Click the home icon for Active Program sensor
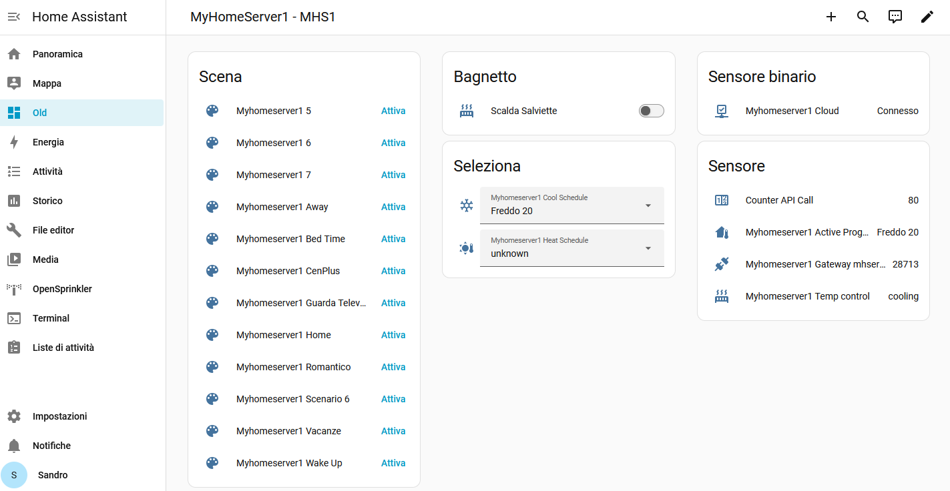Image resolution: width=950 pixels, height=491 pixels. 722,232
